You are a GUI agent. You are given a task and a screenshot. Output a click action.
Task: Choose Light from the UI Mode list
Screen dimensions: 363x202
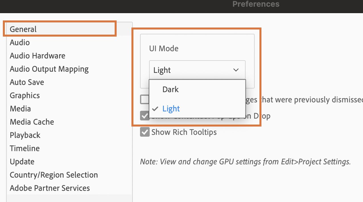coord(171,109)
